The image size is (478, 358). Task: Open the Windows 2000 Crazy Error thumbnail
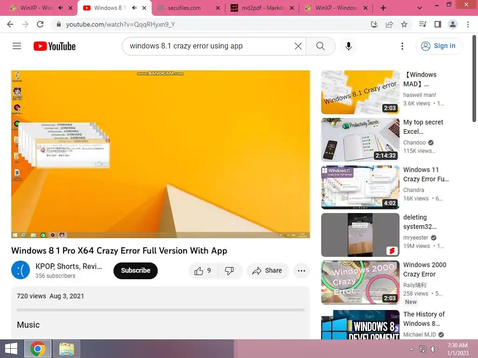coord(360,282)
